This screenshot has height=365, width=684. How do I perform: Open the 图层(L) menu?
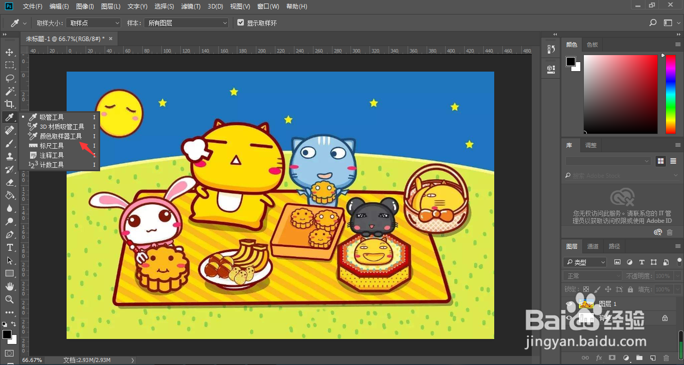point(111,7)
